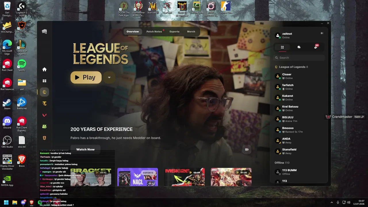Open the Esports tab
Screen dimensions: 368x207
point(174,32)
